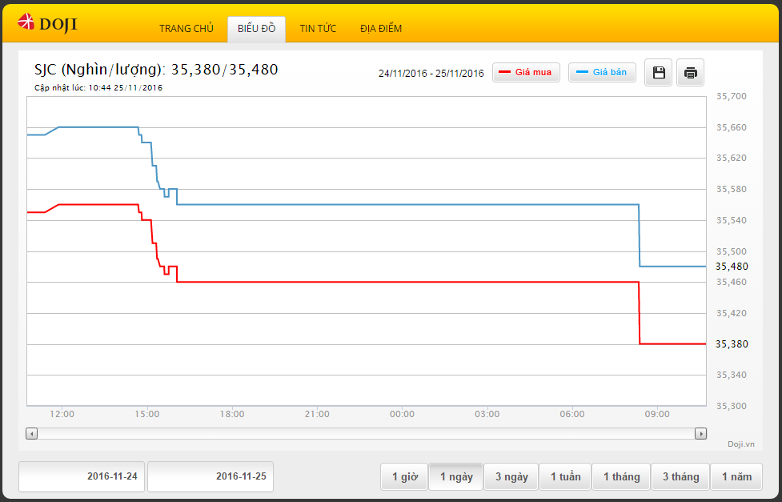782x502 pixels.
Task: Click the 35,480 highlighted sell price label
Action: pyautogui.click(x=732, y=267)
